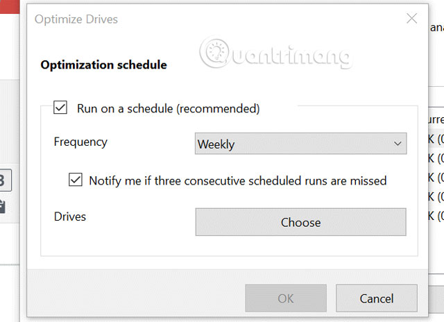Click the Optimization schedule heading
This screenshot has height=322, width=444.
103,65
